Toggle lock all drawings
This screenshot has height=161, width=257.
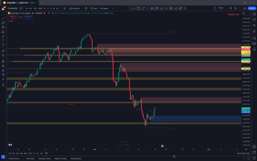point(3,70)
